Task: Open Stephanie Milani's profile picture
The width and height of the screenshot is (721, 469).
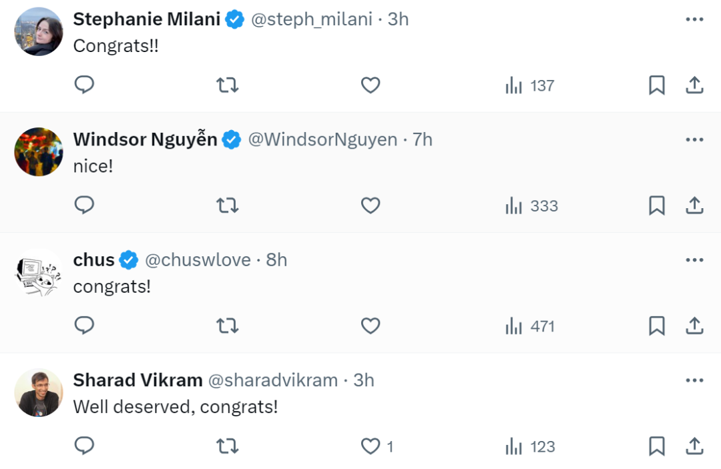Action: click(39, 31)
